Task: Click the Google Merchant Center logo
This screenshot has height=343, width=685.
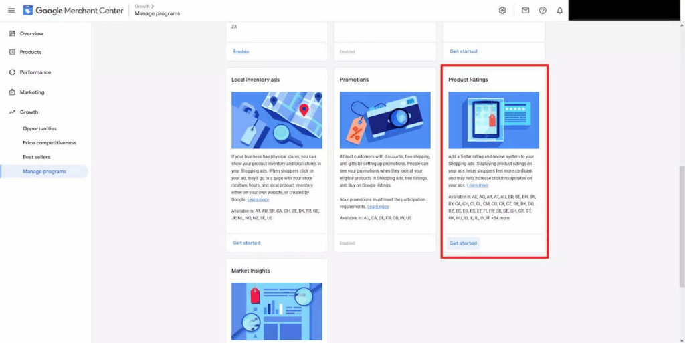Action: [x=74, y=11]
